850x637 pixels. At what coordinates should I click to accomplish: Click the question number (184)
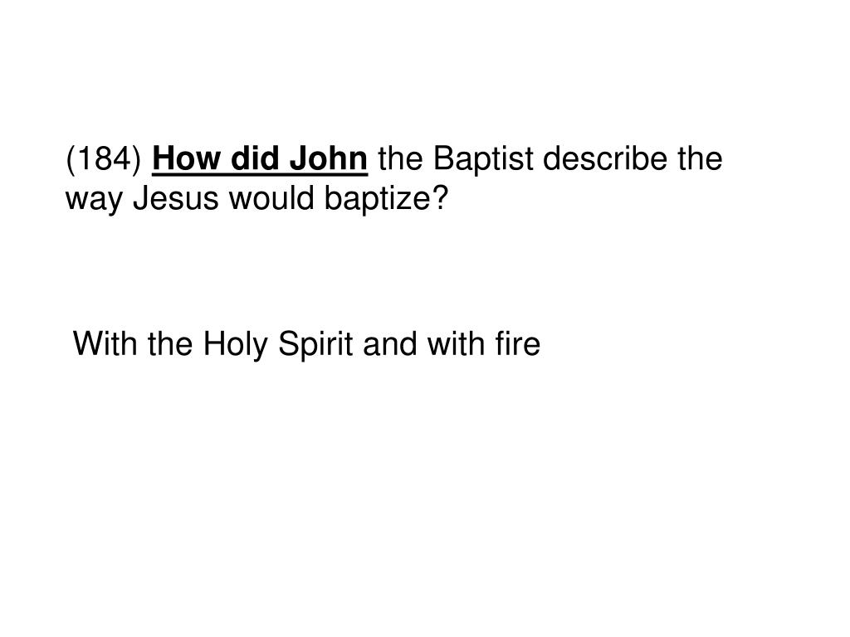coord(104,160)
